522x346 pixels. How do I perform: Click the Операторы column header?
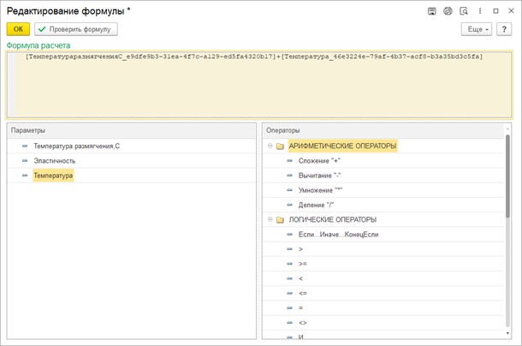pos(383,130)
